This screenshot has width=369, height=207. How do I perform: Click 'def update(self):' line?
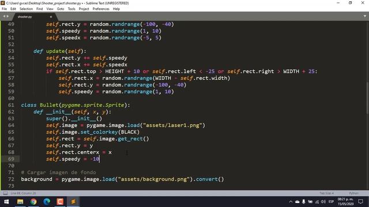pyautogui.click(x=60, y=51)
